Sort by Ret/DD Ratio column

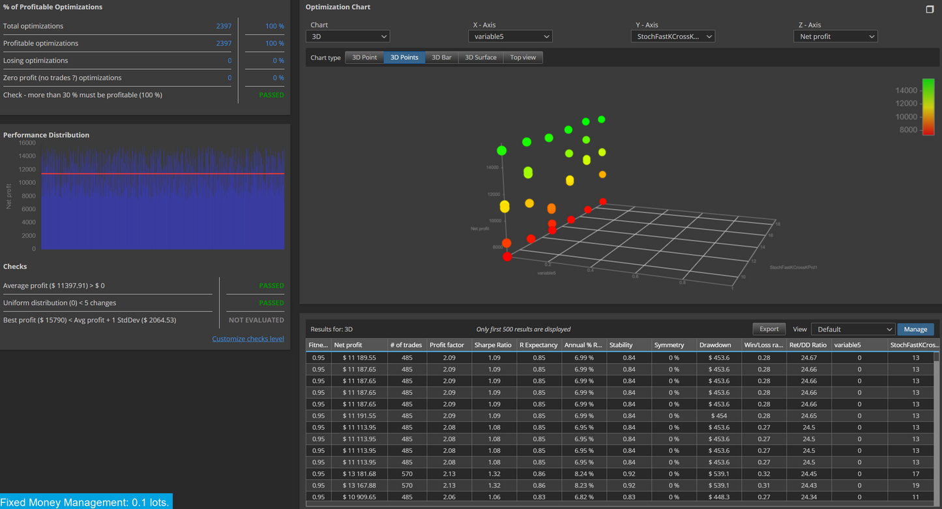pos(808,345)
